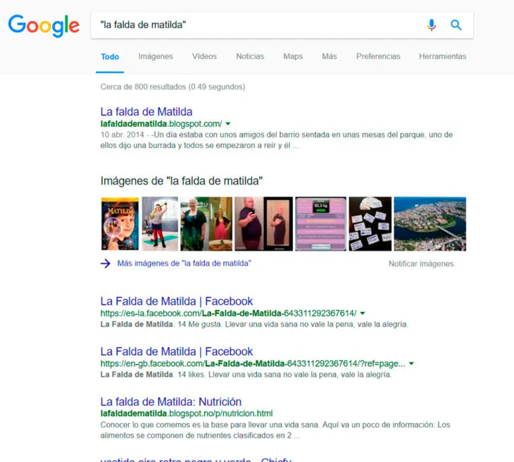Open "La falda de Matilda: Nutrición" result
Screen dimensions: 514x462
[x=171, y=401]
